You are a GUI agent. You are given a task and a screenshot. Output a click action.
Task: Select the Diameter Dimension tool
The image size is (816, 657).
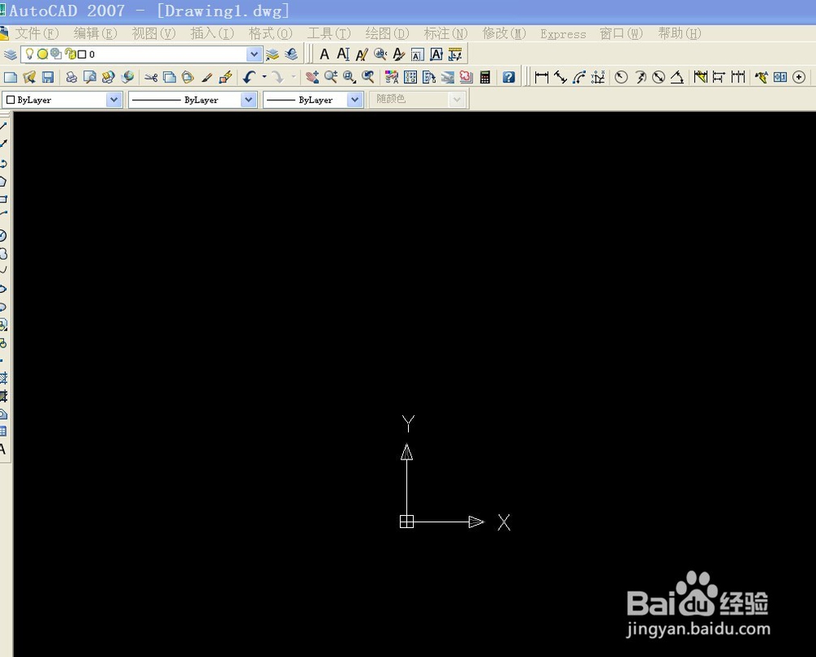click(659, 78)
